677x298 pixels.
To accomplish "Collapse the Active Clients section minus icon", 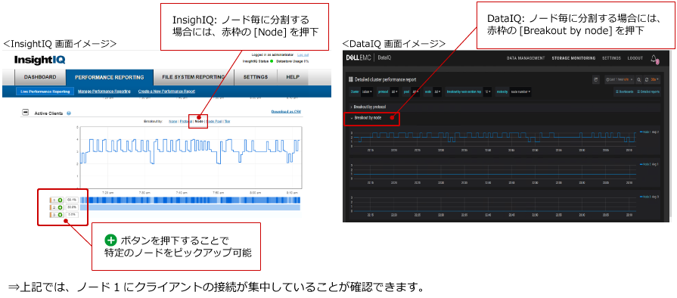I will click(x=25, y=112).
